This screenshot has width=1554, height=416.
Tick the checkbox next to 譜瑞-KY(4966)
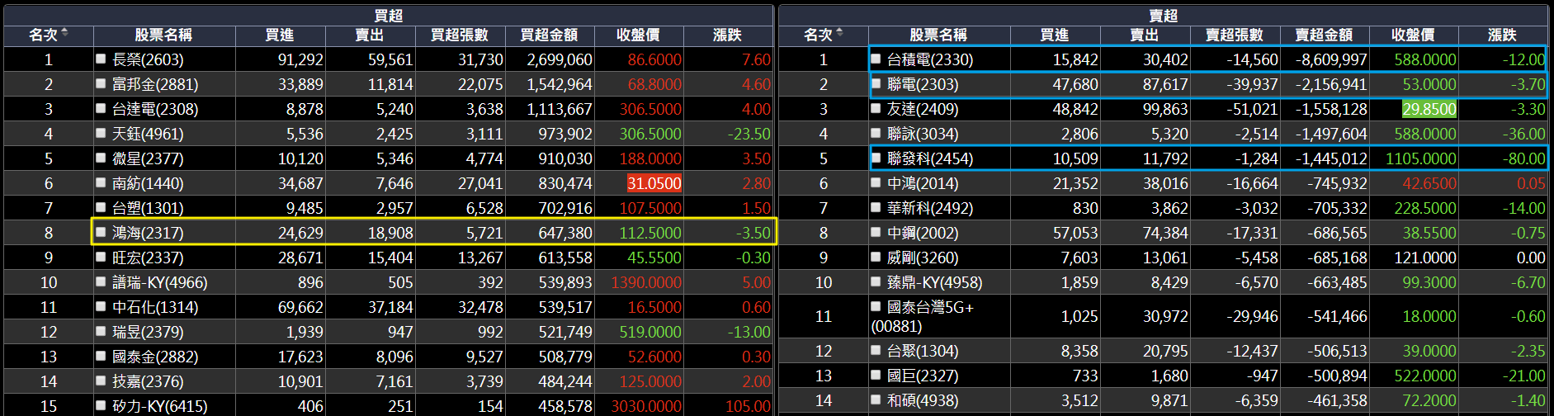pos(101,281)
